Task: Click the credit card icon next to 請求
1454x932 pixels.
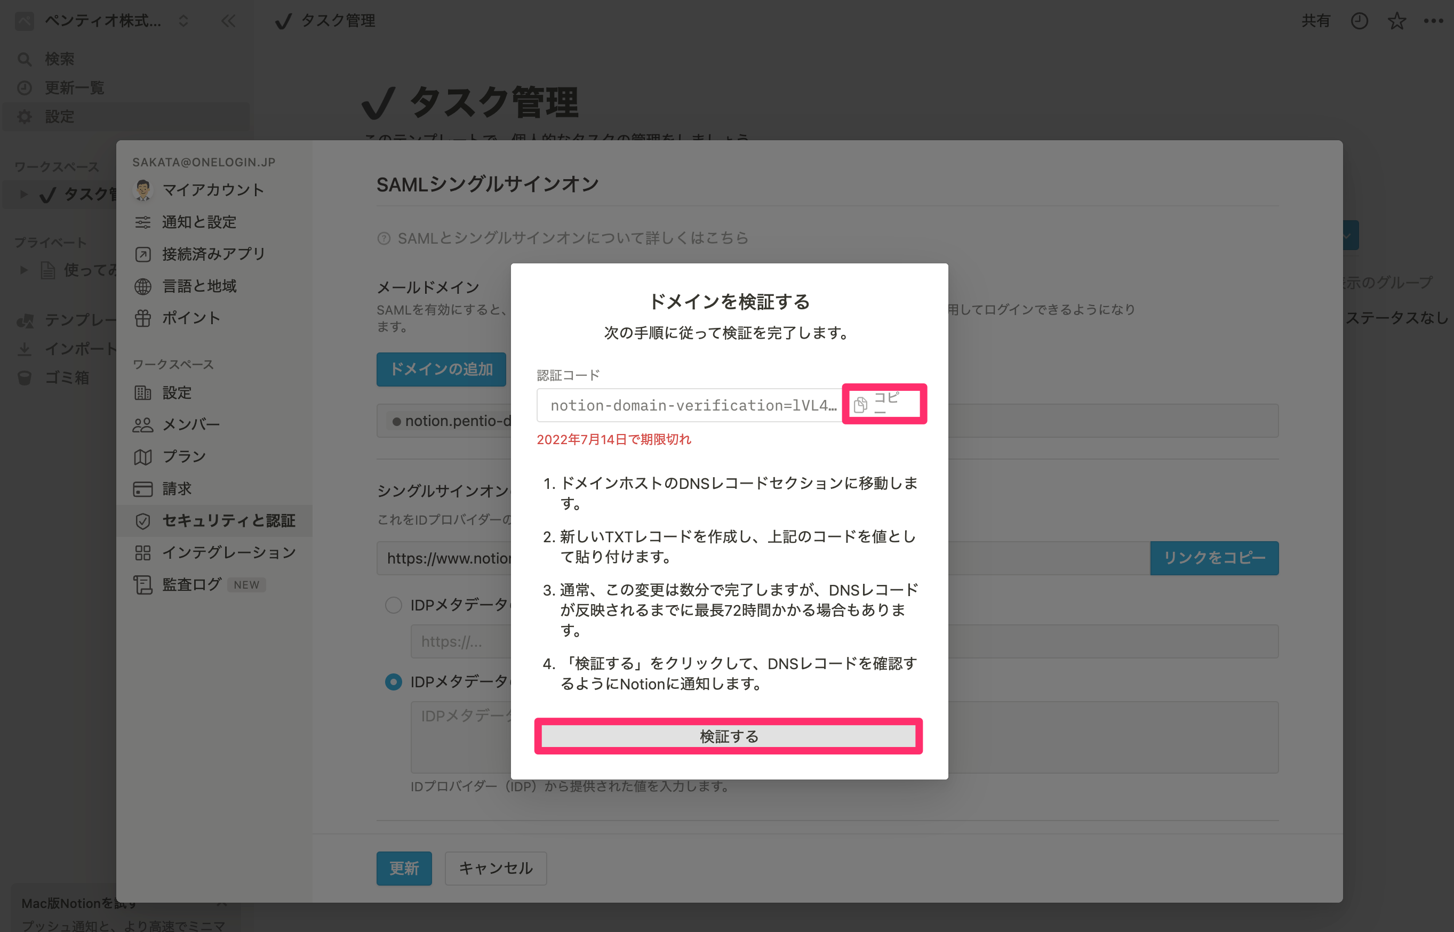Action: pyautogui.click(x=143, y=489)
